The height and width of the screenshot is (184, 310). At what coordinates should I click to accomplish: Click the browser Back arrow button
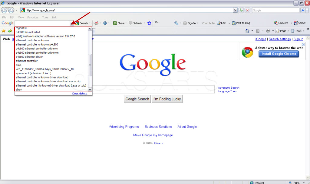pyautogui.click(x=4, y=10)
